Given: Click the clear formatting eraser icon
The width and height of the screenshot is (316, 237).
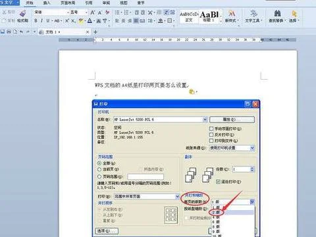Looking at the screenshot, I should tap(107, 13).
